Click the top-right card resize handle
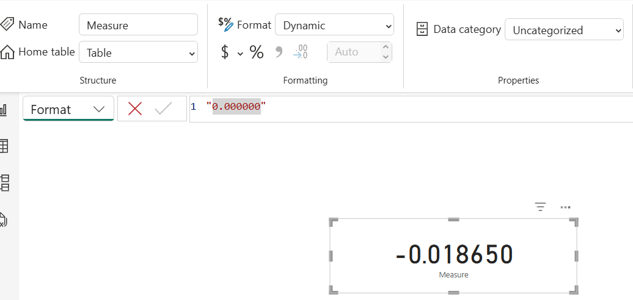Viewport: 633px width, 300px height. click(x=574, y=223)
